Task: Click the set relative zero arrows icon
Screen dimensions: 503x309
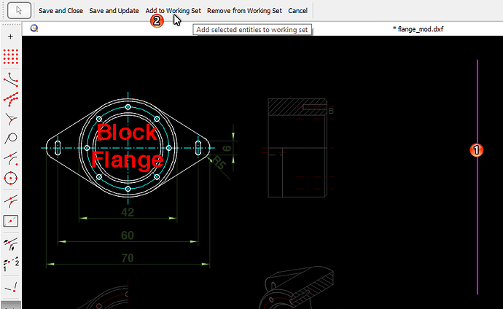Action: point(11,244)
